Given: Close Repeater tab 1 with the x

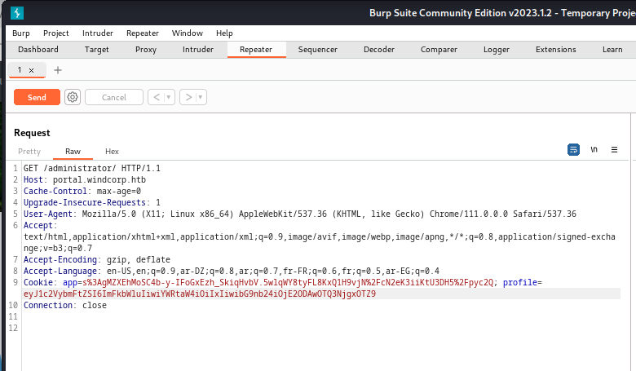Looking at the screenshot, I should (32, 71).
